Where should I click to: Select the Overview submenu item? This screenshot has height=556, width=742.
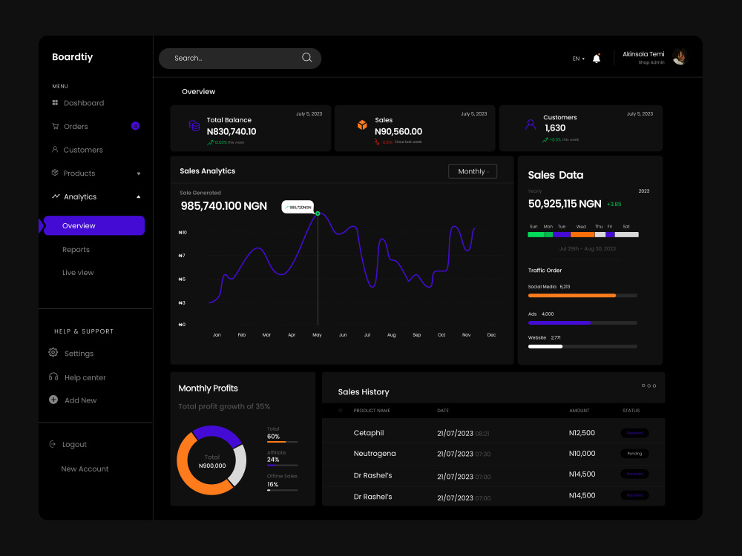coord(94,225)
